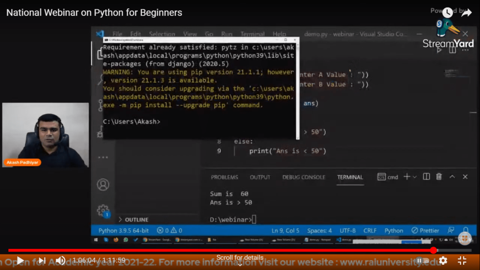
Task: Click the terminal prompt D:\webinar>
Action: pyautogui.click(x=231, y=219)
